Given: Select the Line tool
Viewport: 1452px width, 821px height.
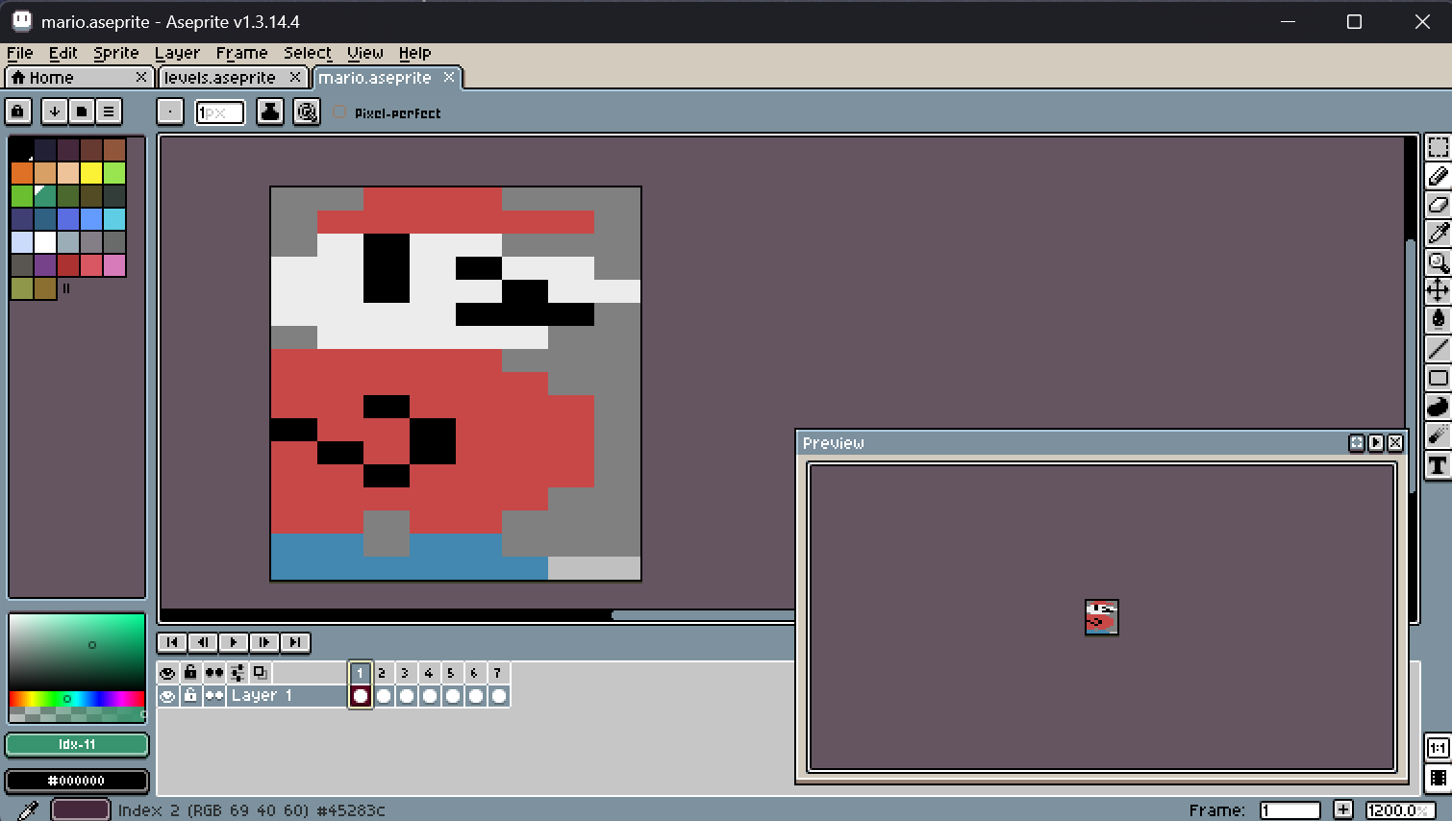Looking at the screenshot, I should 1438,349.
